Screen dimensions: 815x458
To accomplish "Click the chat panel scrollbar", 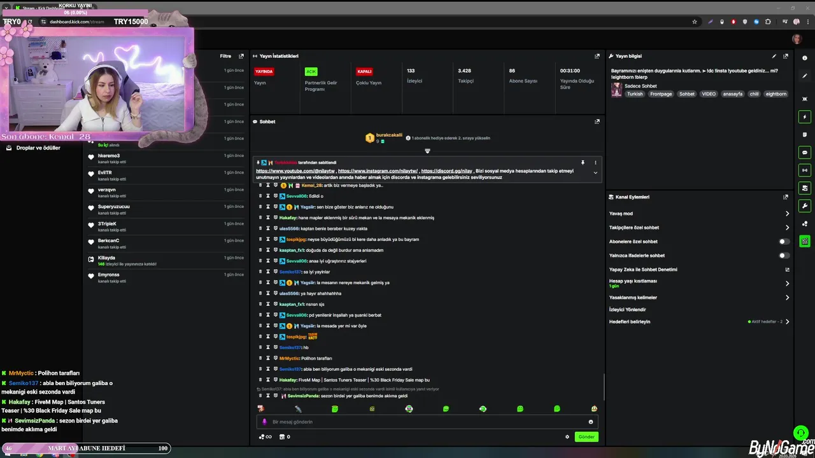I will point(604,388).
